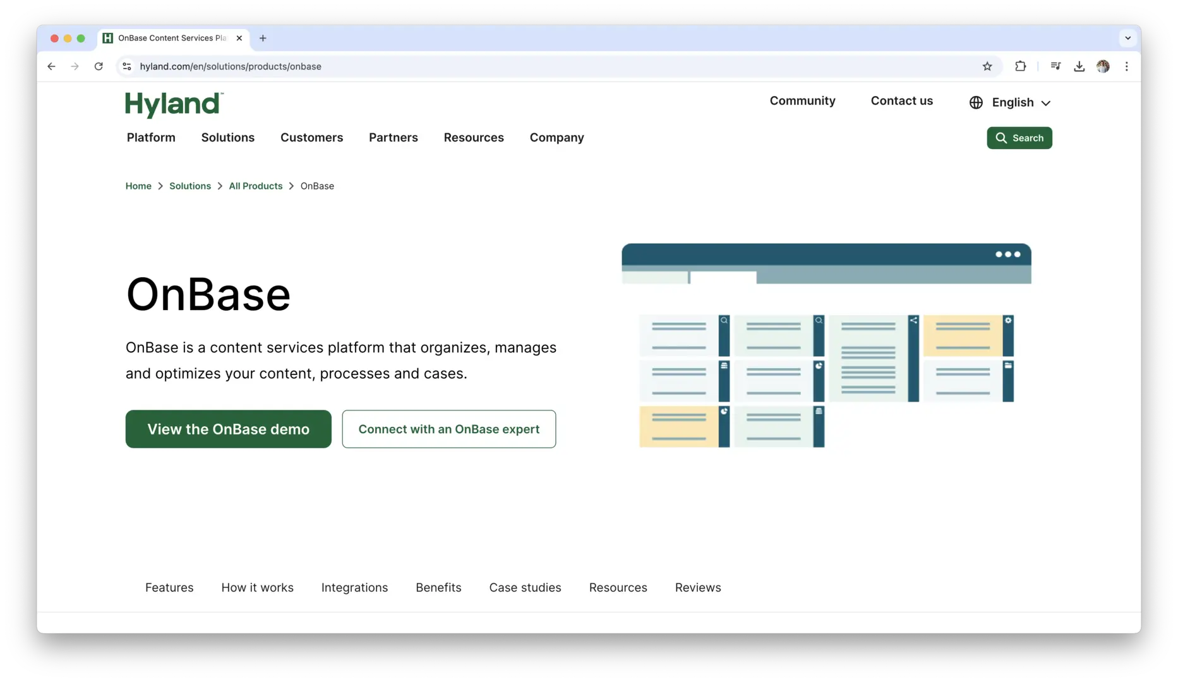This screenshot has height=682, width=1178.
Task: Open the Solutions navigation menu
Action: click(x=228, y=138)
